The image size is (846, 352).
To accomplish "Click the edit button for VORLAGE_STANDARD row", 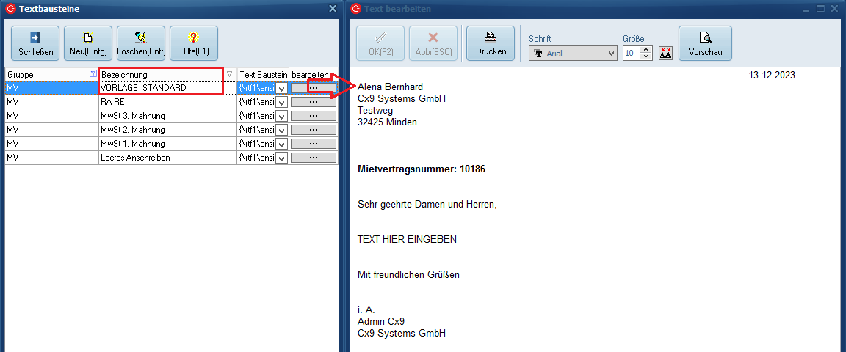I will (314, 88).
